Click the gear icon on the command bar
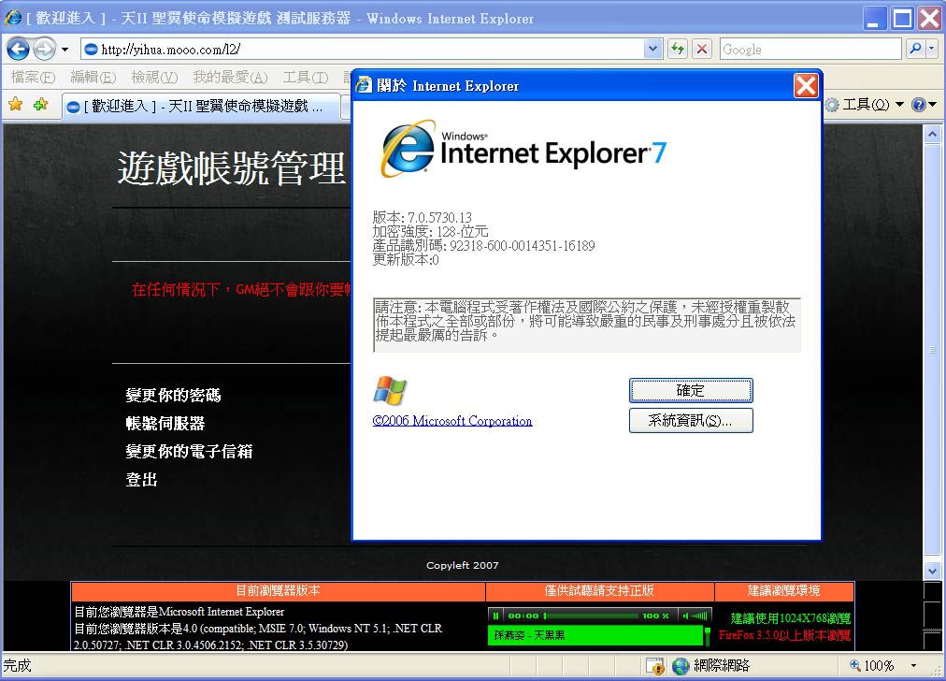The width and height of the screenshot is (946, 681). click(x=832, y=105)
